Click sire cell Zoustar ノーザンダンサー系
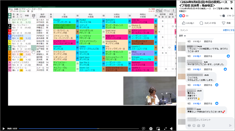Image resolution: width=235 pixels, height=131 pixels. pyautogui.click(x=64, y=21)
